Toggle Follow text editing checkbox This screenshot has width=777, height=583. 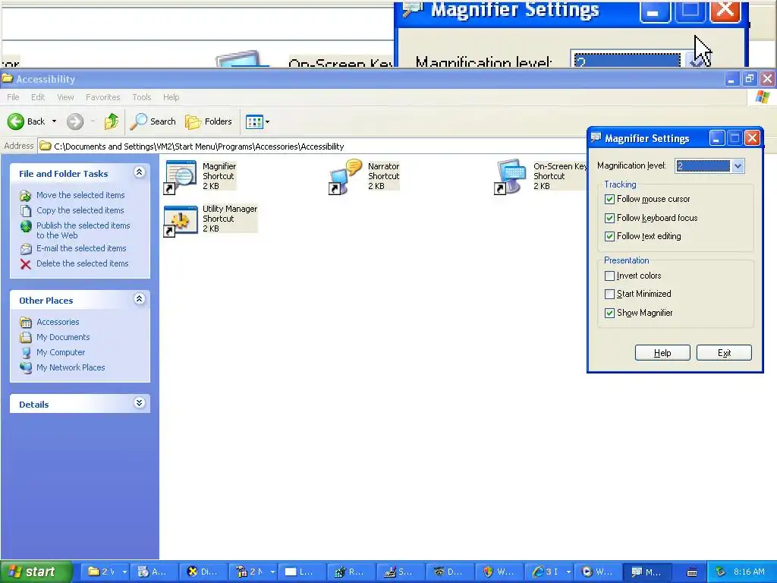point(609,237)
